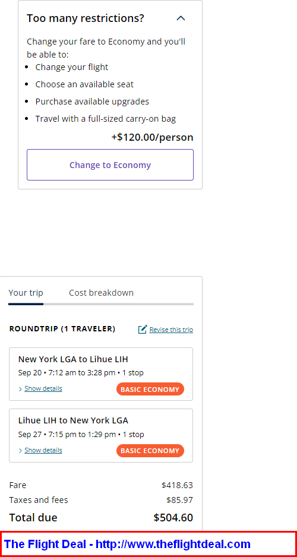
Task: Click the Taxes and fees amount
Action: coord(180,500)
